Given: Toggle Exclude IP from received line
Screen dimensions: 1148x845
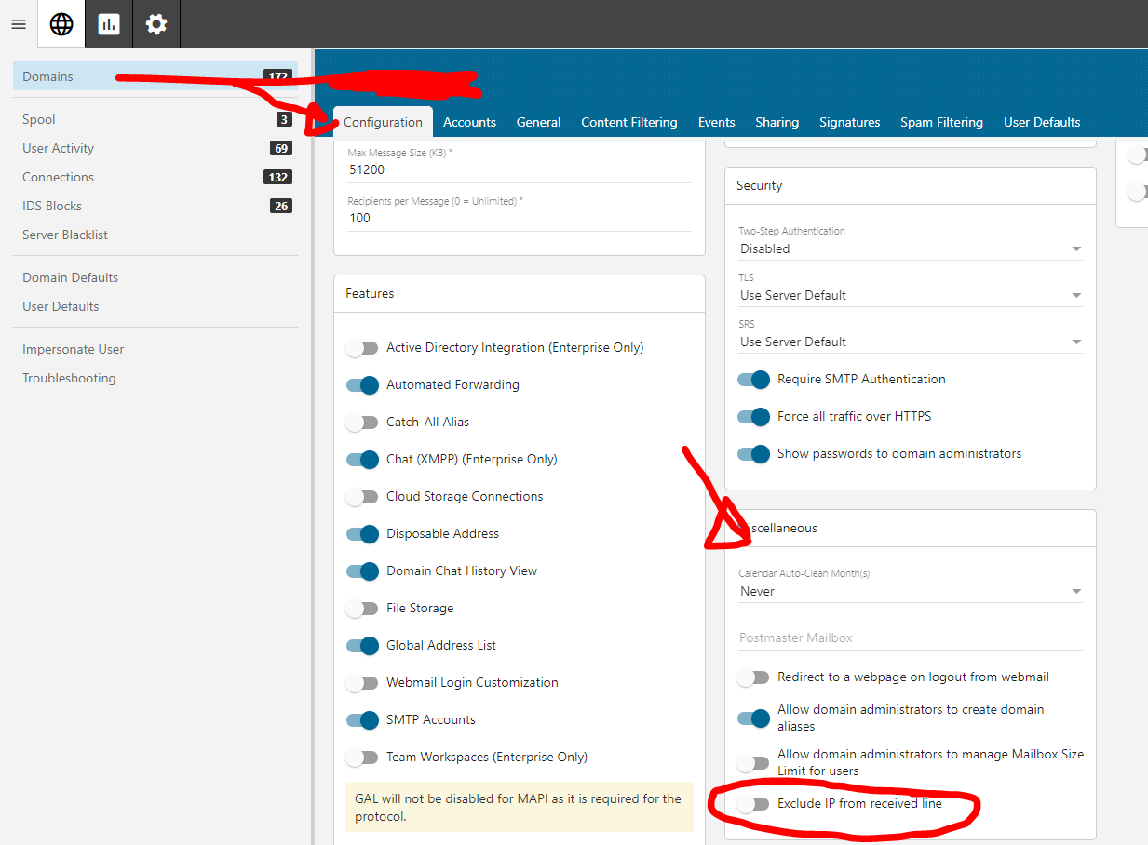Looking at the screenshot, I should 753,803.
